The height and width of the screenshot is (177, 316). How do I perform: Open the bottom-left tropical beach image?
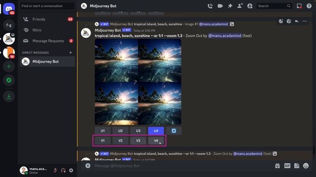coord(117,104)
